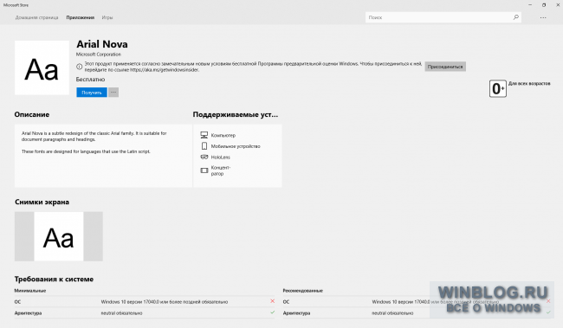The height and width of the screenshot is (328, 563).
Task: Click the blue Get button
Action: pyautogui.click(x=92, y=93)
